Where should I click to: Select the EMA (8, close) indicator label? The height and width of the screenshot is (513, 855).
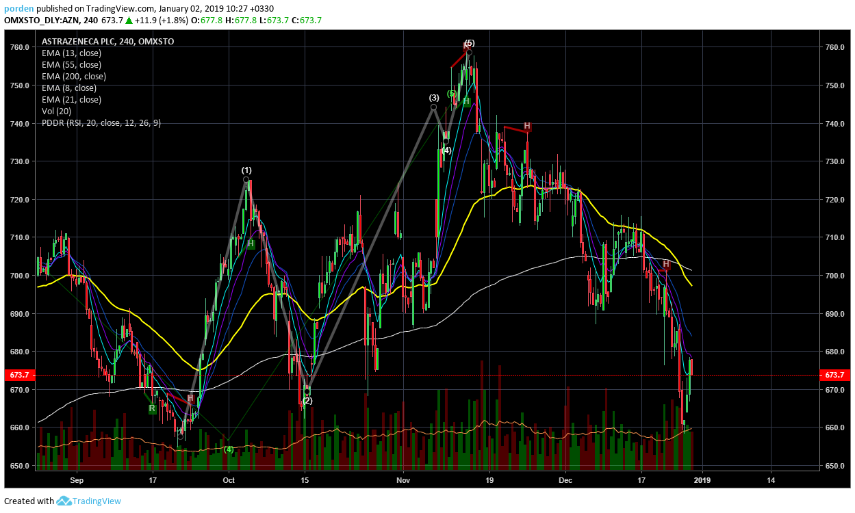point(68,88)
